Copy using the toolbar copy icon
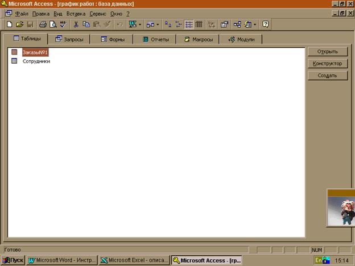Screen dimensions: 355x266 [86, 24]
